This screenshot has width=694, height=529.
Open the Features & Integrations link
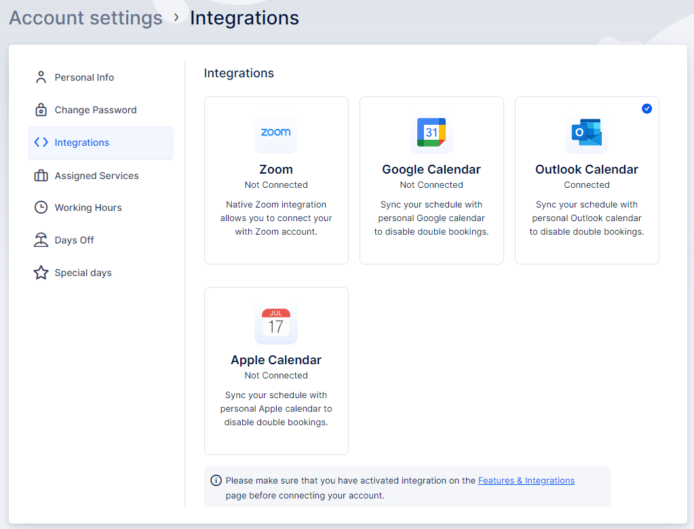(526, 480)
